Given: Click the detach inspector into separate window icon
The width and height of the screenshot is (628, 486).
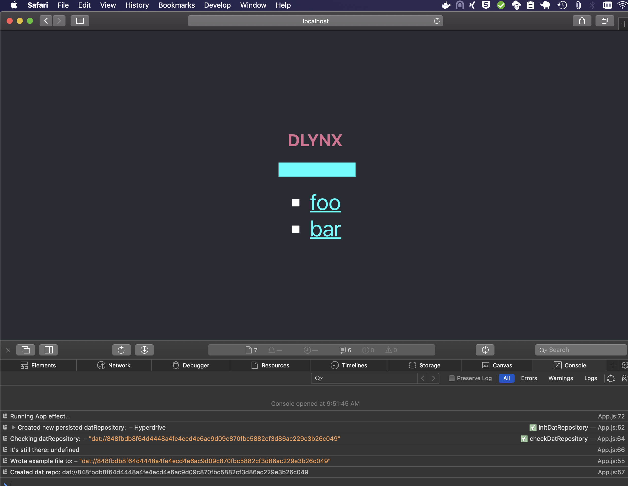Looking at the screenshot, I should tap(26, 350).
